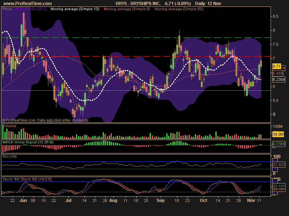The height and width of the screenshot is (216, 289).
Task: Click the Price legend label
Action: pos(7,9)
